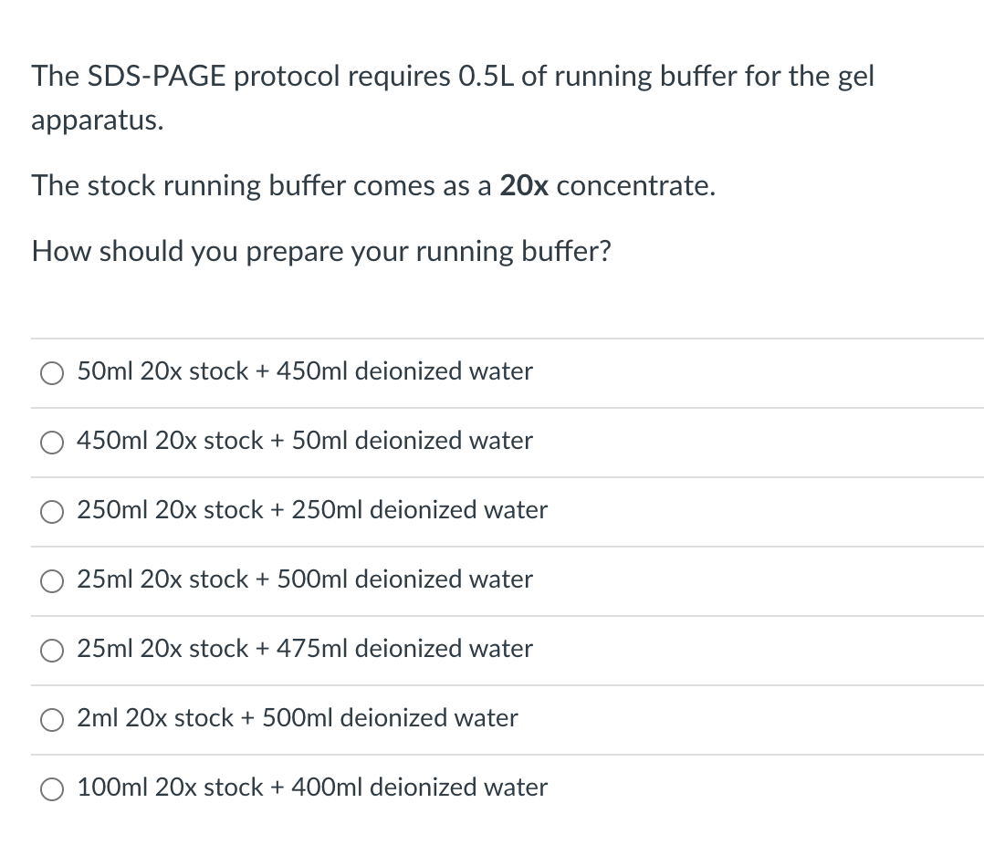The image size is (984, 845).
Task: Choose the 100ml stock + 400ml water radio
Action: coord(51,789)
